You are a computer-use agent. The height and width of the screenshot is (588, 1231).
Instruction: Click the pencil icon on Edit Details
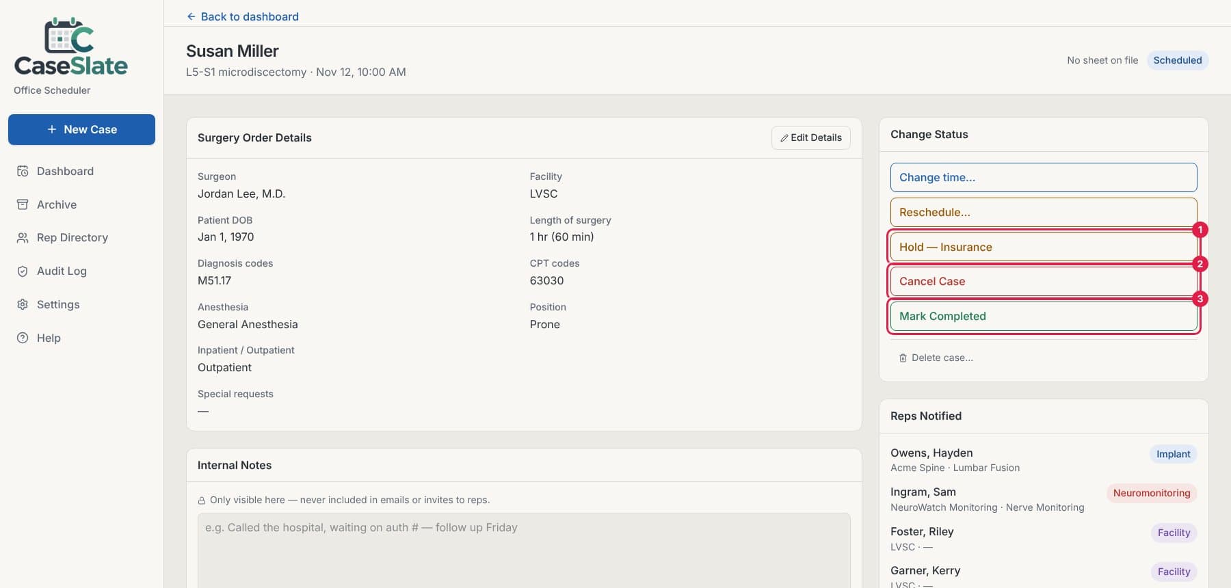pyautogui.click(x=784, y=137)
